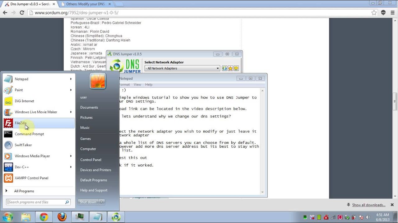Open Music from the Start menu
Screen dimensions: 398x223
(x=85, y=128)
